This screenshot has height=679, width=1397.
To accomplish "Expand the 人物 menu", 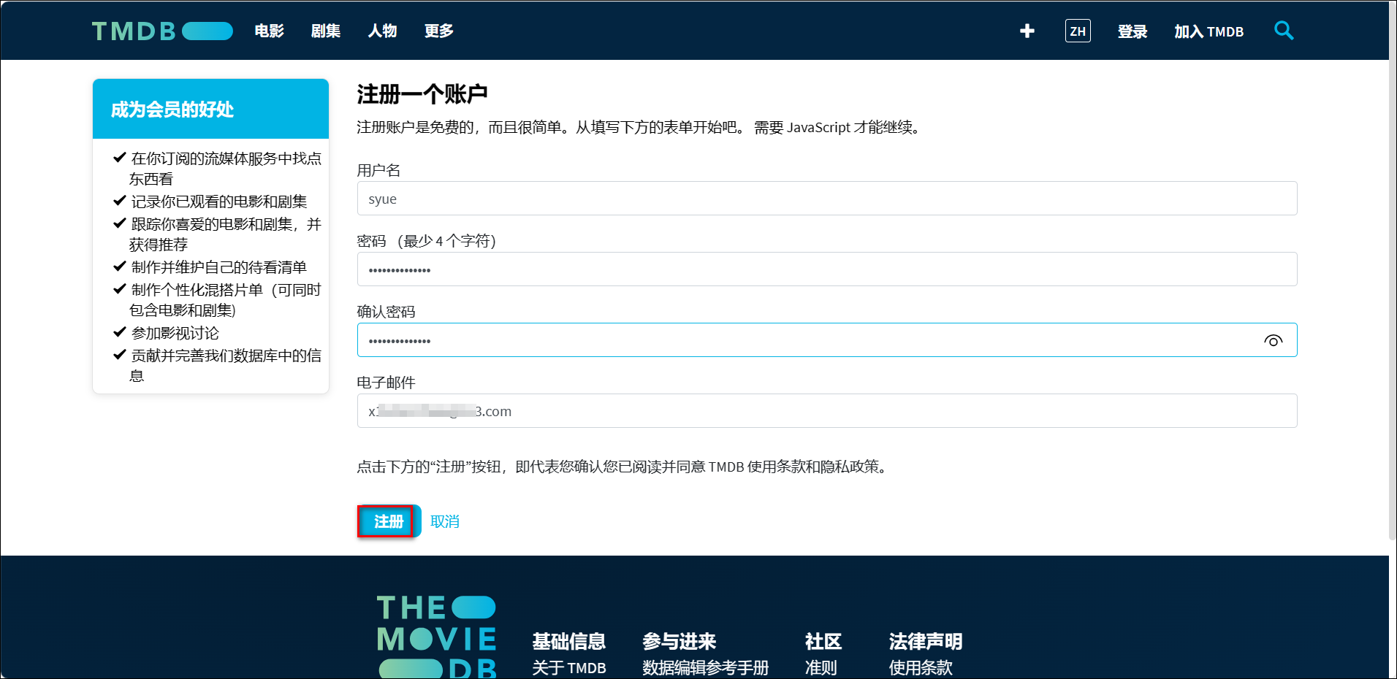I will click(x=382, y=31).
